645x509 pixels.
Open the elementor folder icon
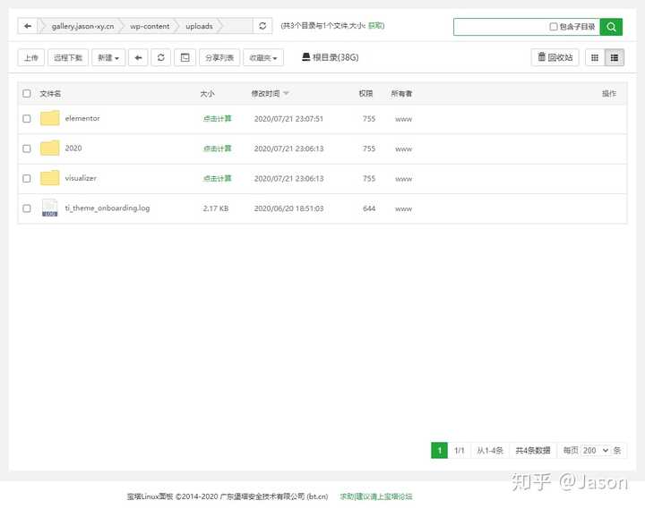click(50, 118)
